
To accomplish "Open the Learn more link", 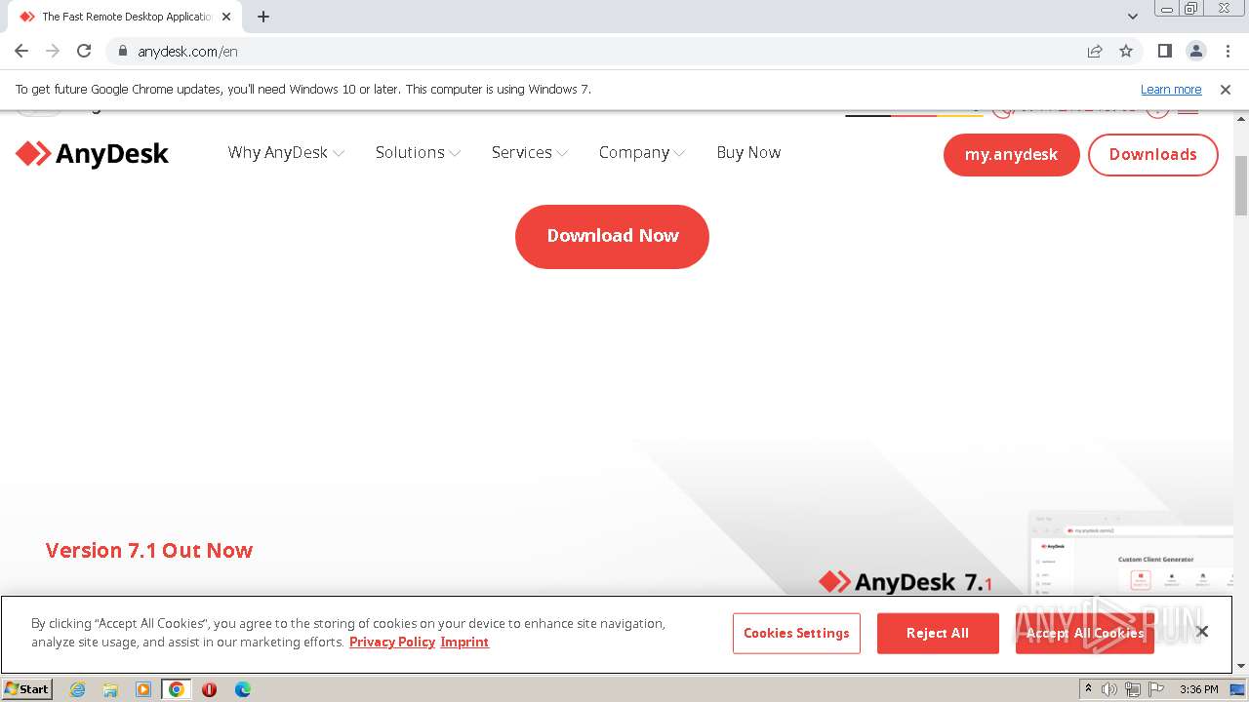I will [1171, 89].
